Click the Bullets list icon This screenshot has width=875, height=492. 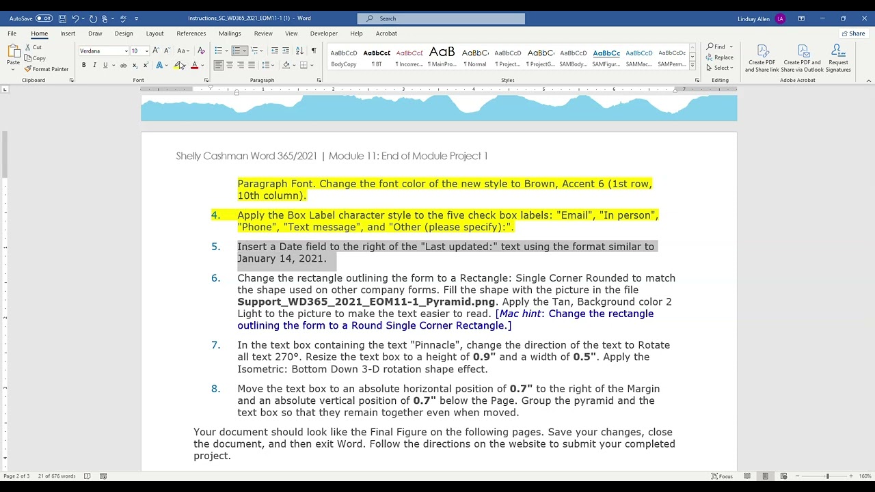coord(218,51)
